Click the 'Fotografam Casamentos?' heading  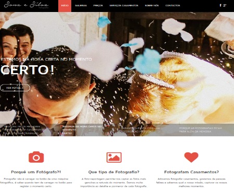pos(191,172)
